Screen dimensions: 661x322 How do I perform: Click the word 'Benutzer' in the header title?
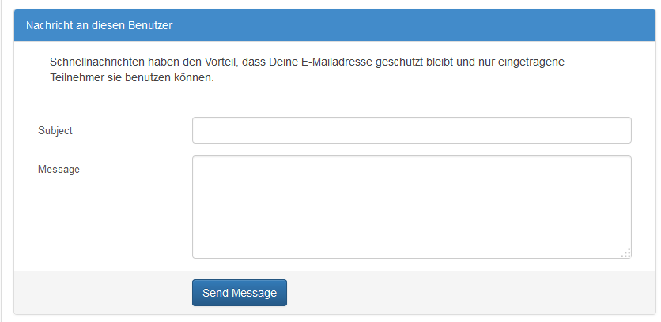[x=150, y=25]
